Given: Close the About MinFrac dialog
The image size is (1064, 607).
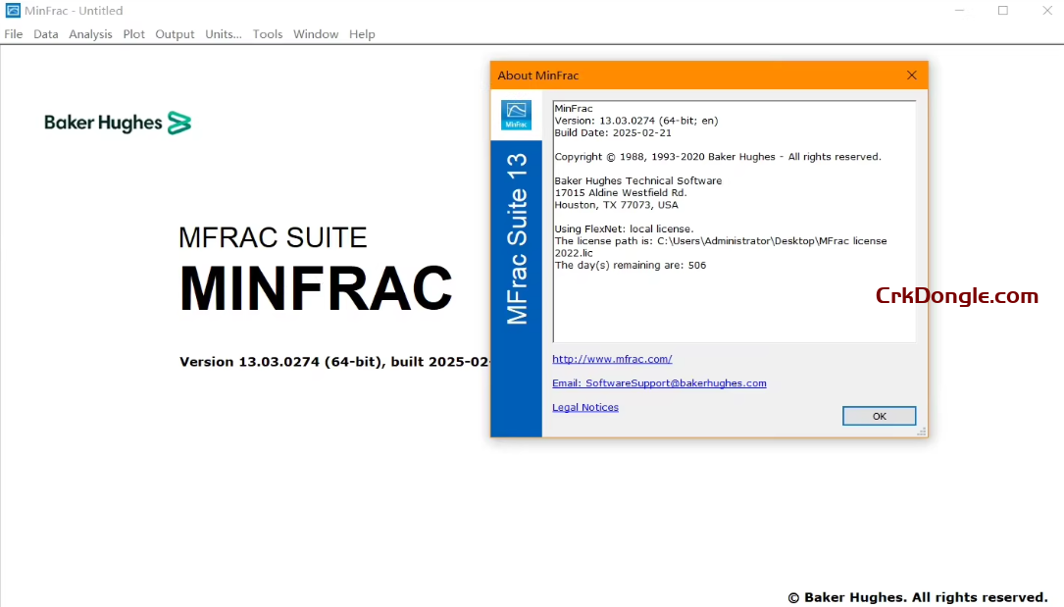Looking at the screenshot, I should pos(911,75).
